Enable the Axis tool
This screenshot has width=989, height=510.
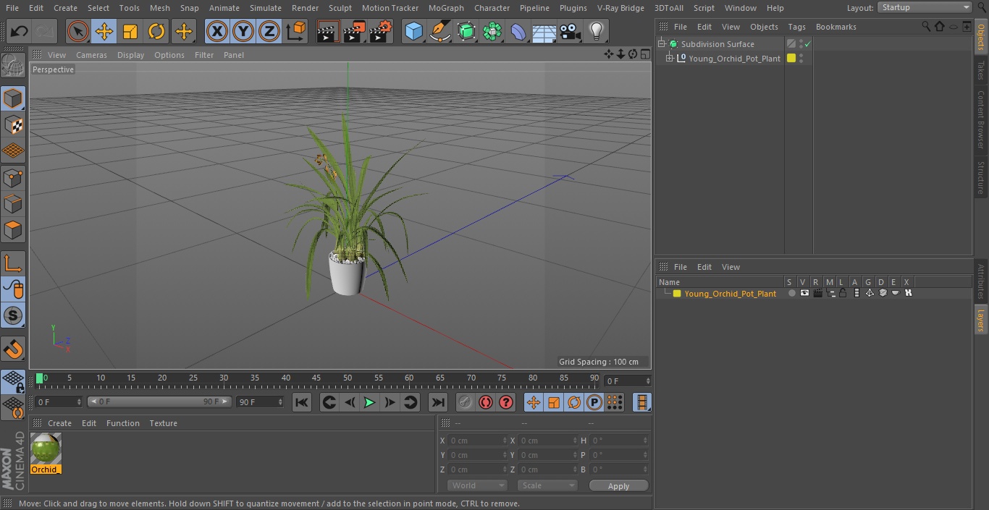coord(13,263)
